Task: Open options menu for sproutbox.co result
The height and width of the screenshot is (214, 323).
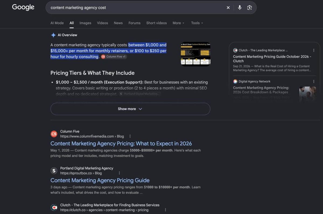Action: [119, 173]
